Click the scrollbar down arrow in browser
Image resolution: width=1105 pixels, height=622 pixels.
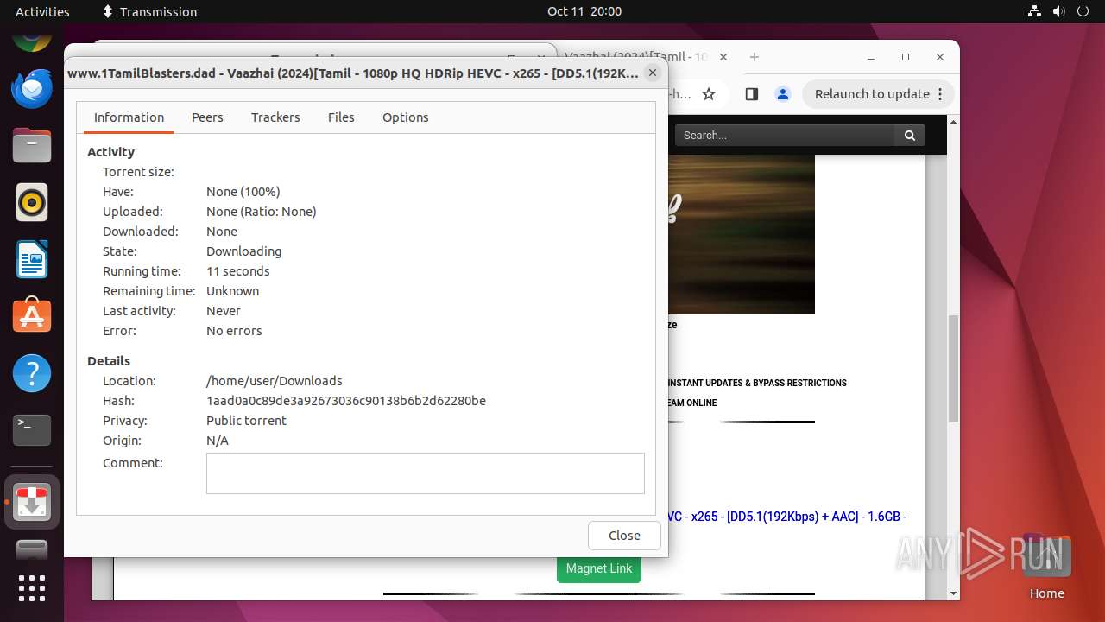(x=953, y=593)
